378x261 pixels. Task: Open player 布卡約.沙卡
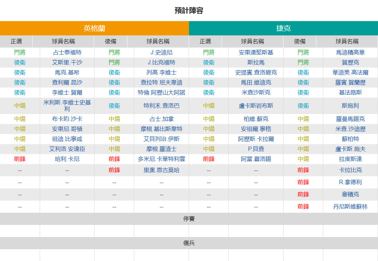tap(67, 119)
